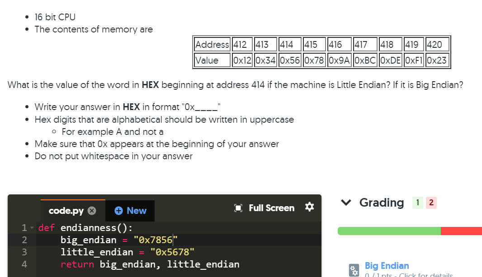
Task: Close the code.py tab with its X icon
Action: pyautogui.click(x=93, y=209)
